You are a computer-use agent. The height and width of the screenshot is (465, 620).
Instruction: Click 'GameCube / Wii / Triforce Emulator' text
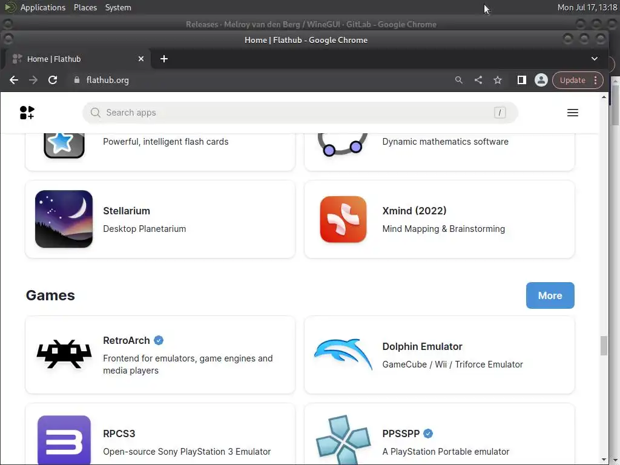coord(452,364)
